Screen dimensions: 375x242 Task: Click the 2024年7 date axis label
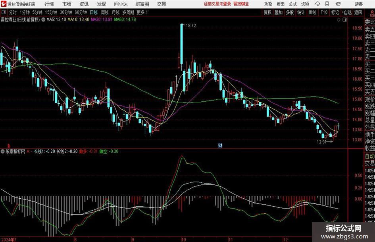pyautogui.click(x=9, y=240)
